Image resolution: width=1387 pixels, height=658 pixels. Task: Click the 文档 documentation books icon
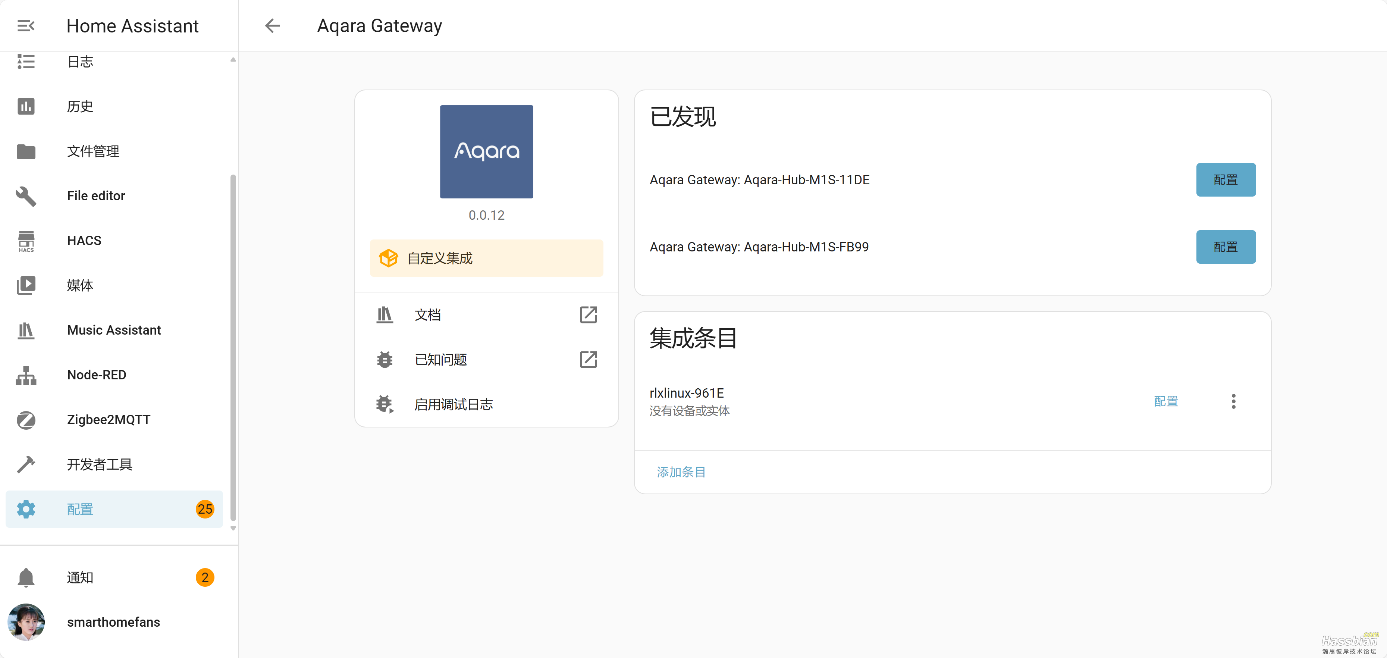[x=385, y=315]
